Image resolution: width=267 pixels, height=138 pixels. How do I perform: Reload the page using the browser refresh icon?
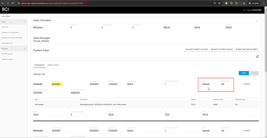click(x=12, y=3)
